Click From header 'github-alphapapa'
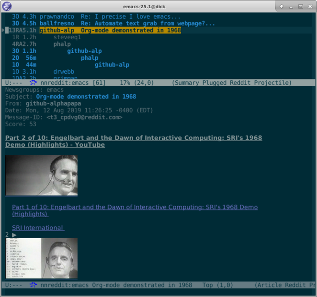This screenshot has width=317, height=297. tap(53, 103)
